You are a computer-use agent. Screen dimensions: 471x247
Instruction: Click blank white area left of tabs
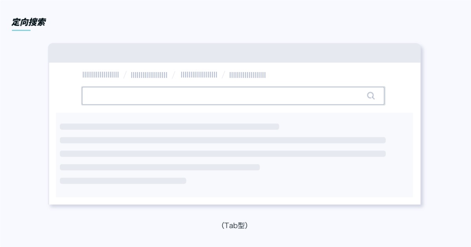click(x=65, y=75)
